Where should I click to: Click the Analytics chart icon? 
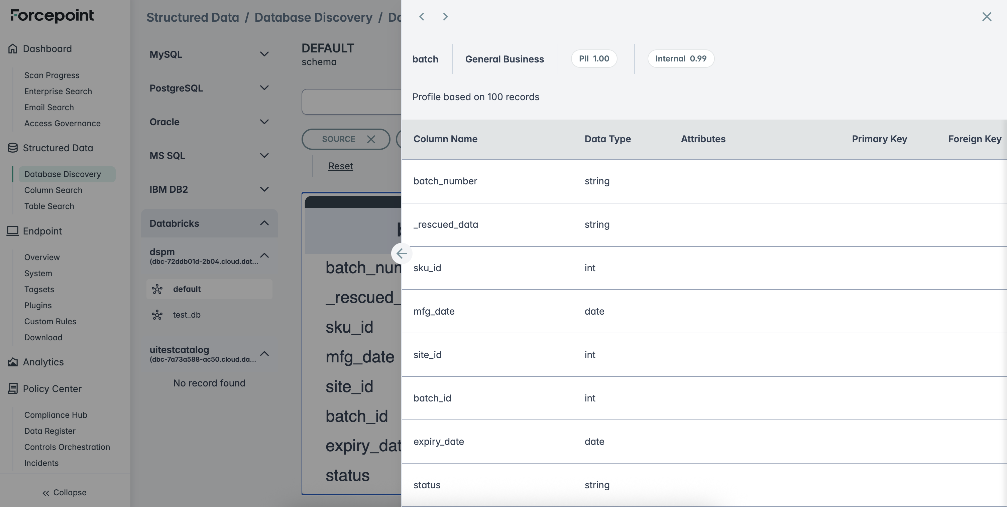click(x=12, y=362)
